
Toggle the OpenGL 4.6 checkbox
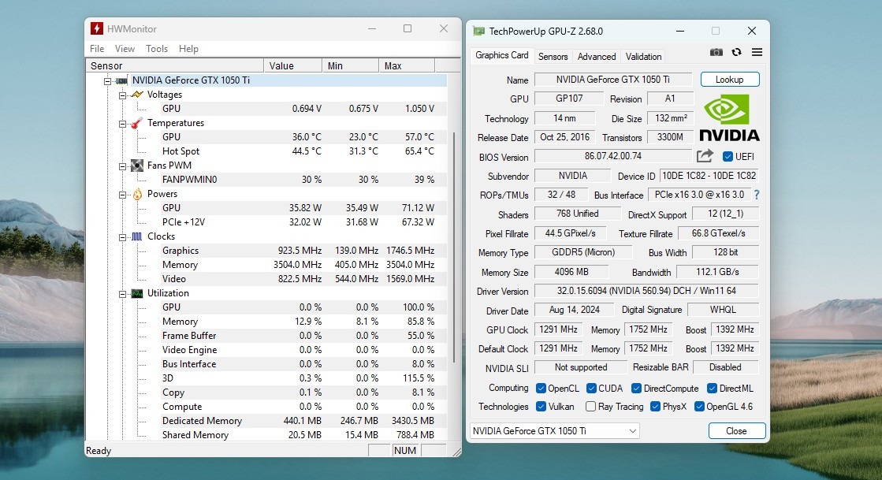pos(699,406)
